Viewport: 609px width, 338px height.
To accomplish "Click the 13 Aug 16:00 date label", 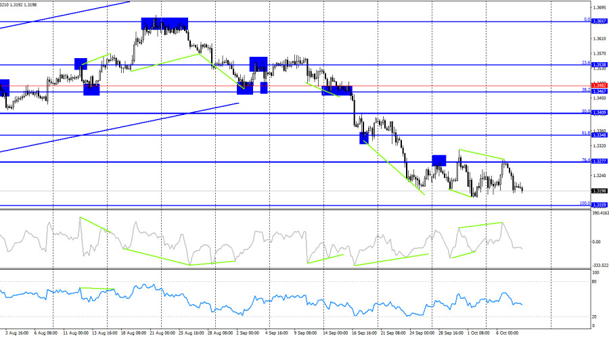I will click(105, 333).
